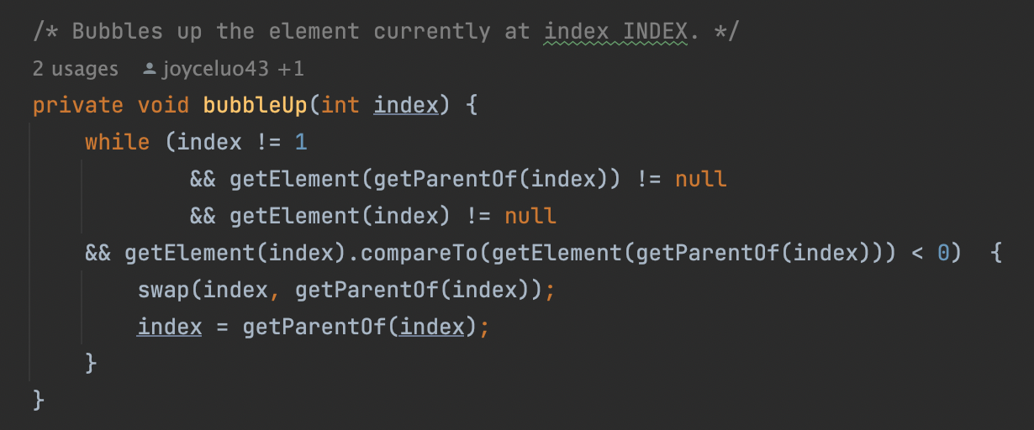The height and width of the screenshot is (430, 1034).
Task: Click the bubbleUp method name
Action: pos(255,106)
